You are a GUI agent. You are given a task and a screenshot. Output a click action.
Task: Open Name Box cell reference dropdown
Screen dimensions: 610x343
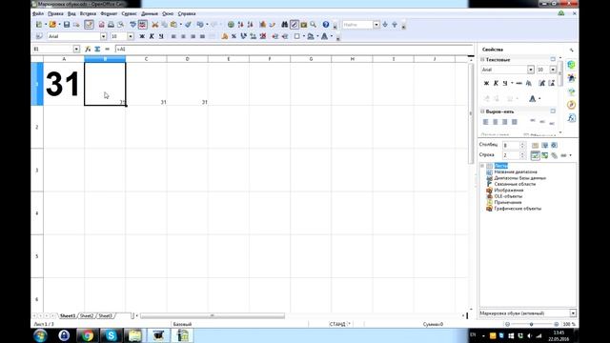click(x=76, y=49)
